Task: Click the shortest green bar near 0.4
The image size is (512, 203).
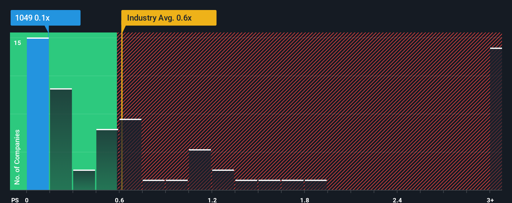Action: click(84, 180)
